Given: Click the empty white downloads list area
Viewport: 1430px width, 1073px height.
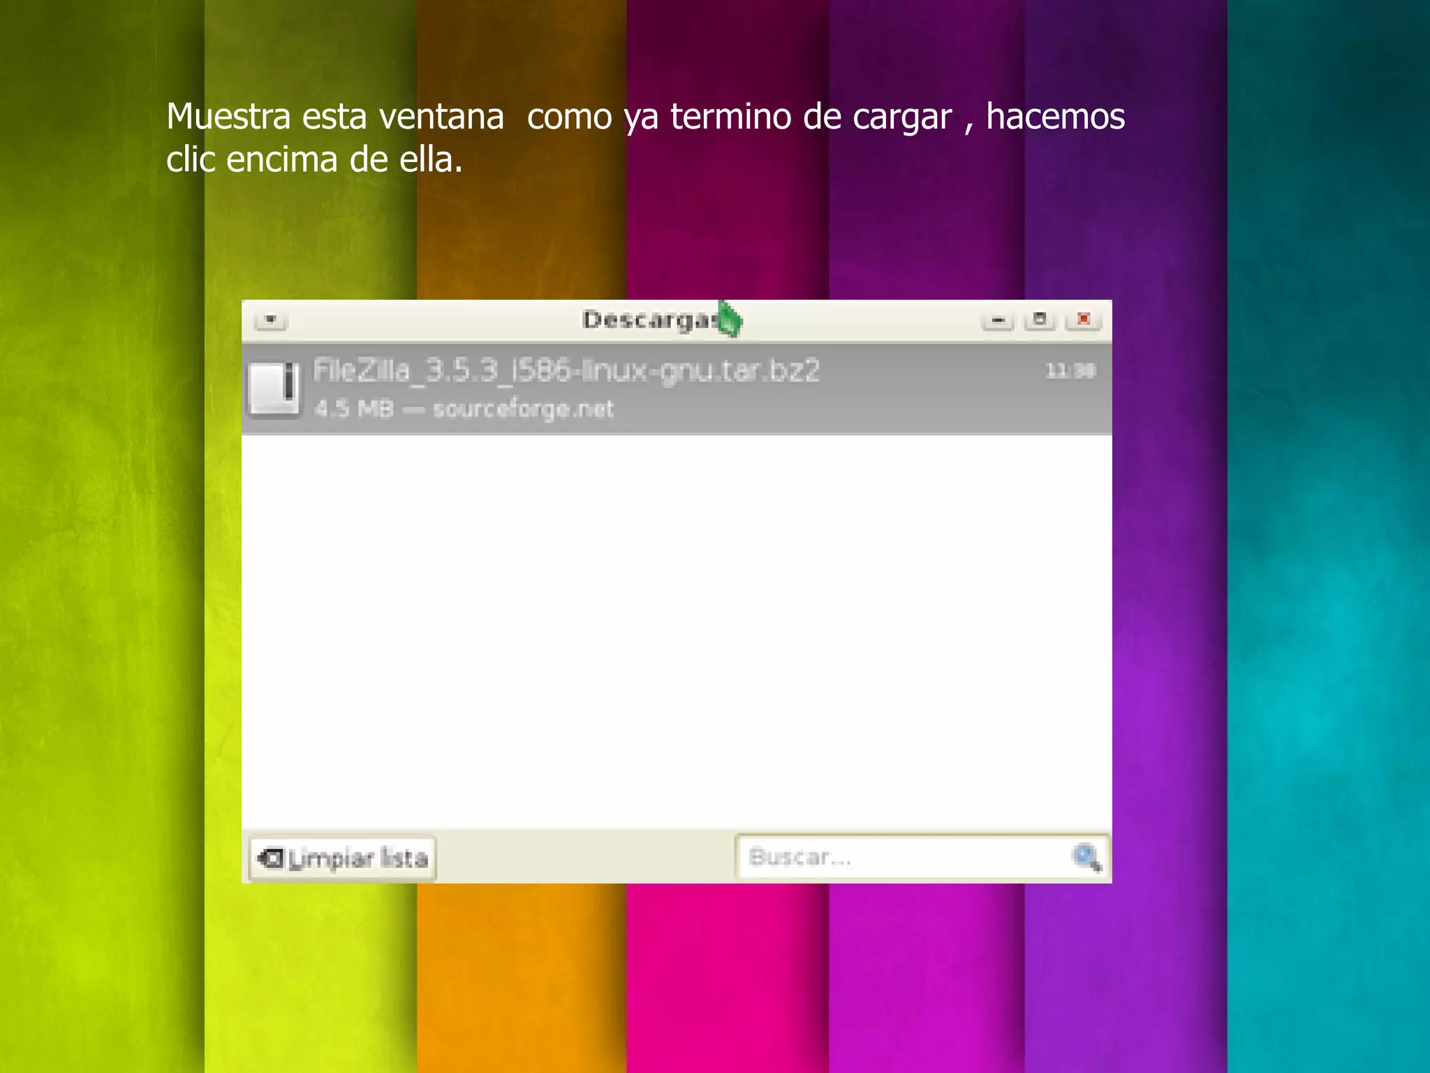Looking at the screenshot, I should [x=676, y=629].
